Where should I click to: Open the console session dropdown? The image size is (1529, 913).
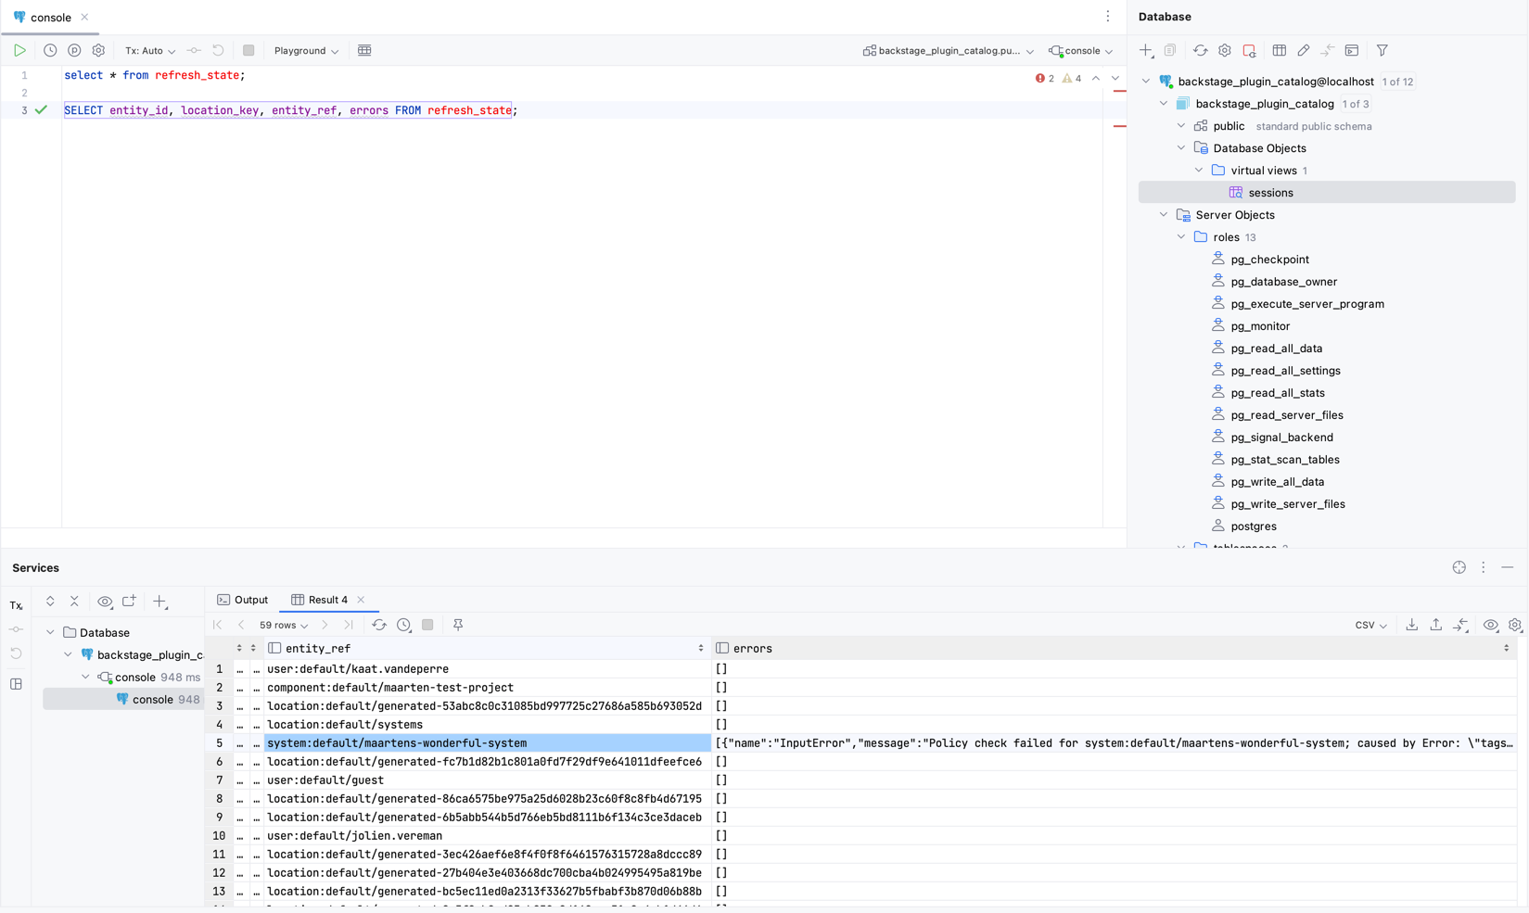1081,51
